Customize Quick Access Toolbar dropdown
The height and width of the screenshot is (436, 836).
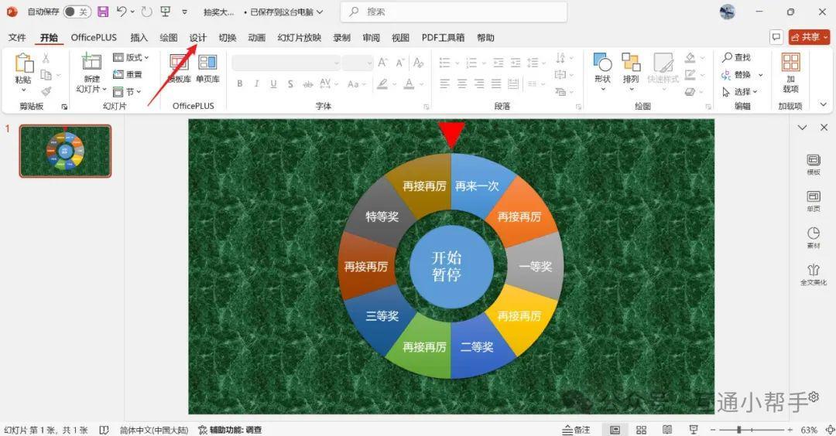click(184, 11)
